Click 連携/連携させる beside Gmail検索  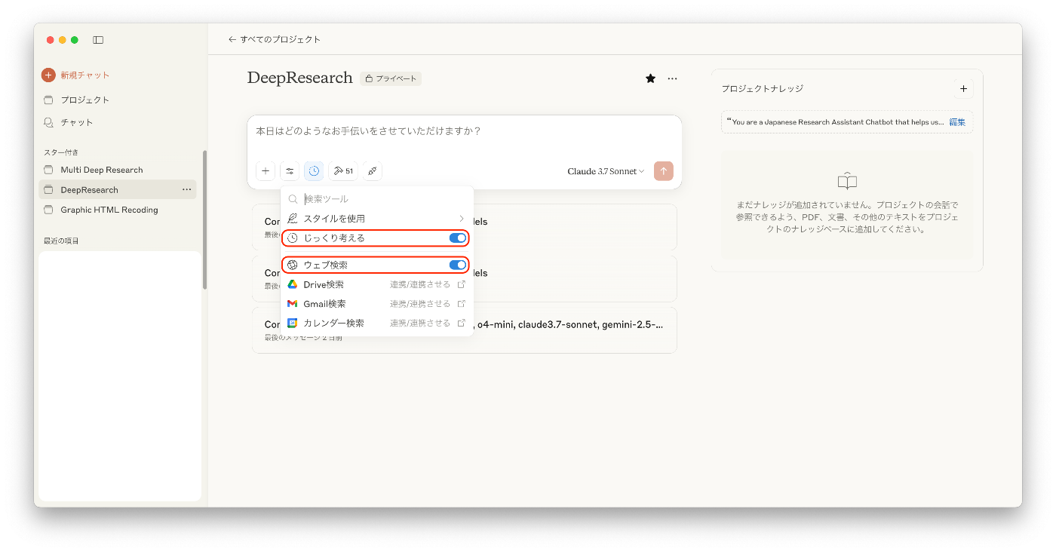420,304
